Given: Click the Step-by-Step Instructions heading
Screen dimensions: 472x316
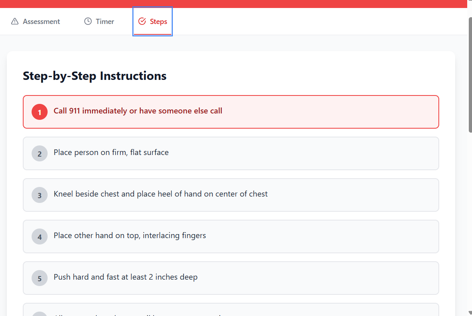Looking at the screenshot, I should click(x=94, y=76).
